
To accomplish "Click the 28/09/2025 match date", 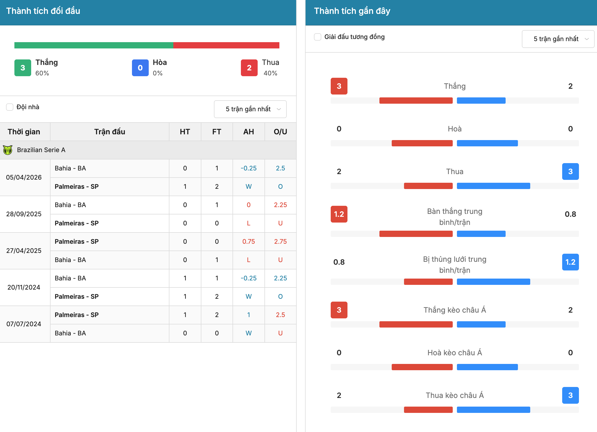I will click(24, 214).
